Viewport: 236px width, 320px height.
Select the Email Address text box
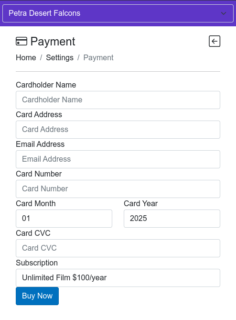pos(118,159)
